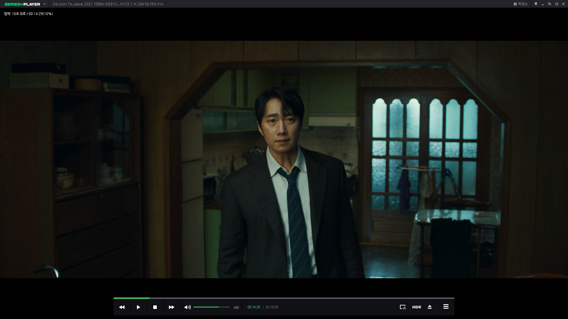Click the current time 00:14:29
568x319 pixels.
(254, 307)
